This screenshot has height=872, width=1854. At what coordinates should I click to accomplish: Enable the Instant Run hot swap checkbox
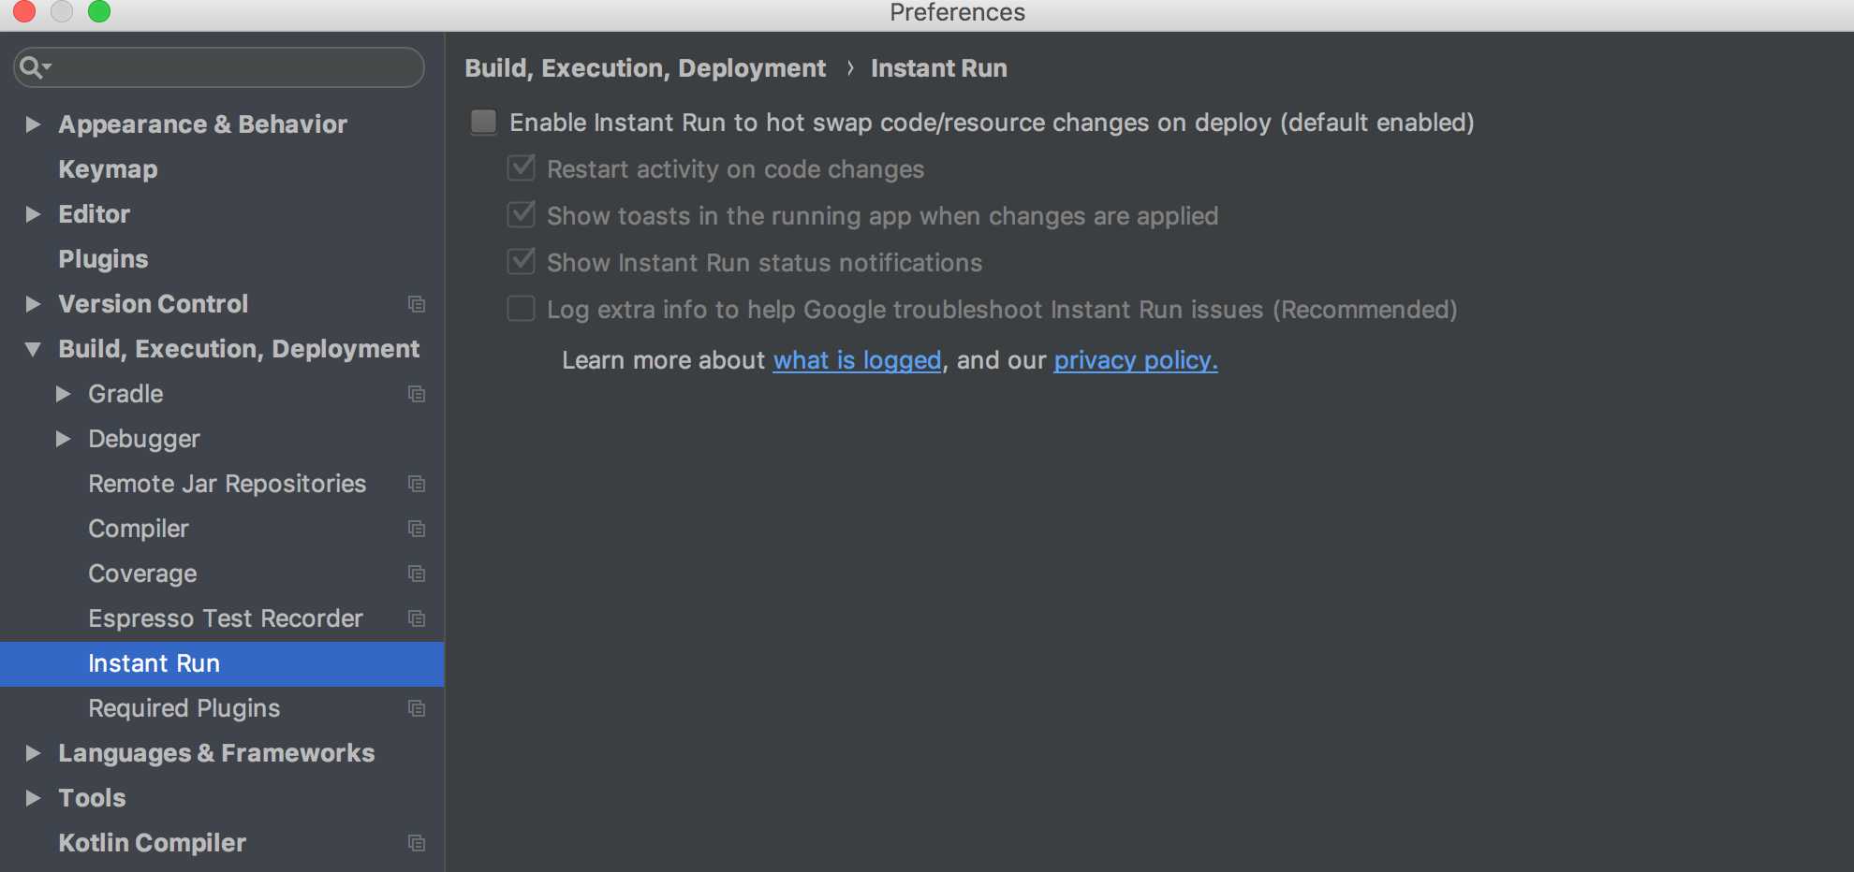point(483,122)
